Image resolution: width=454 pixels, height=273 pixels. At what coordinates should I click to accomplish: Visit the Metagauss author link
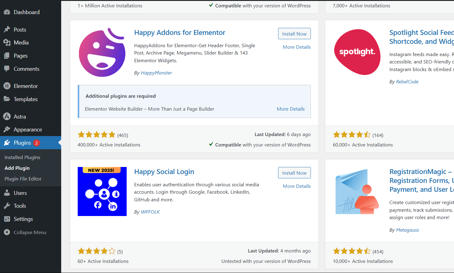coord(407,230)
